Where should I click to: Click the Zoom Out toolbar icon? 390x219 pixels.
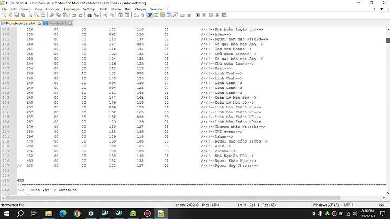coord(112,15)
